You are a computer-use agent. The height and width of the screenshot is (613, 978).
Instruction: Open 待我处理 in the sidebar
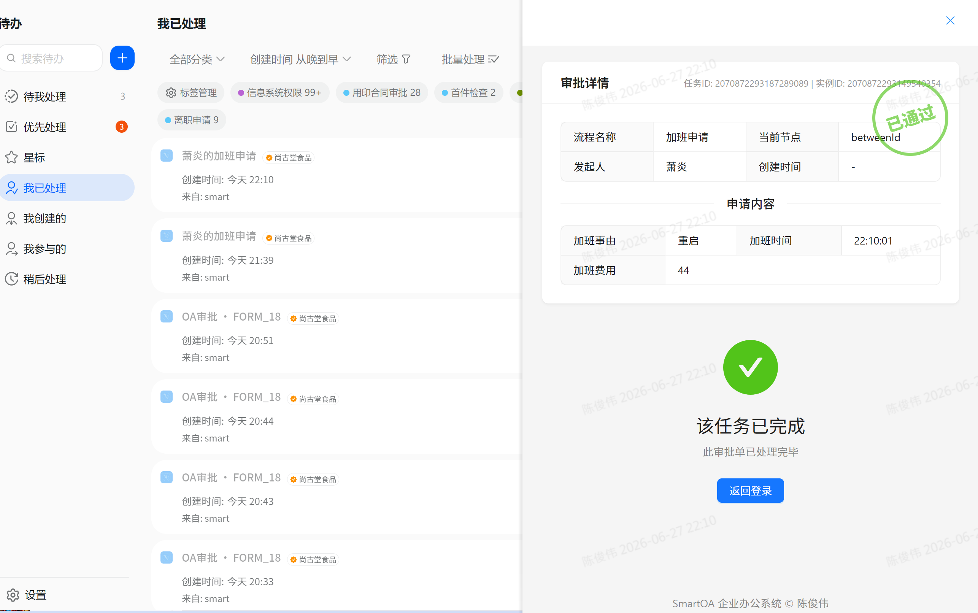67,96
